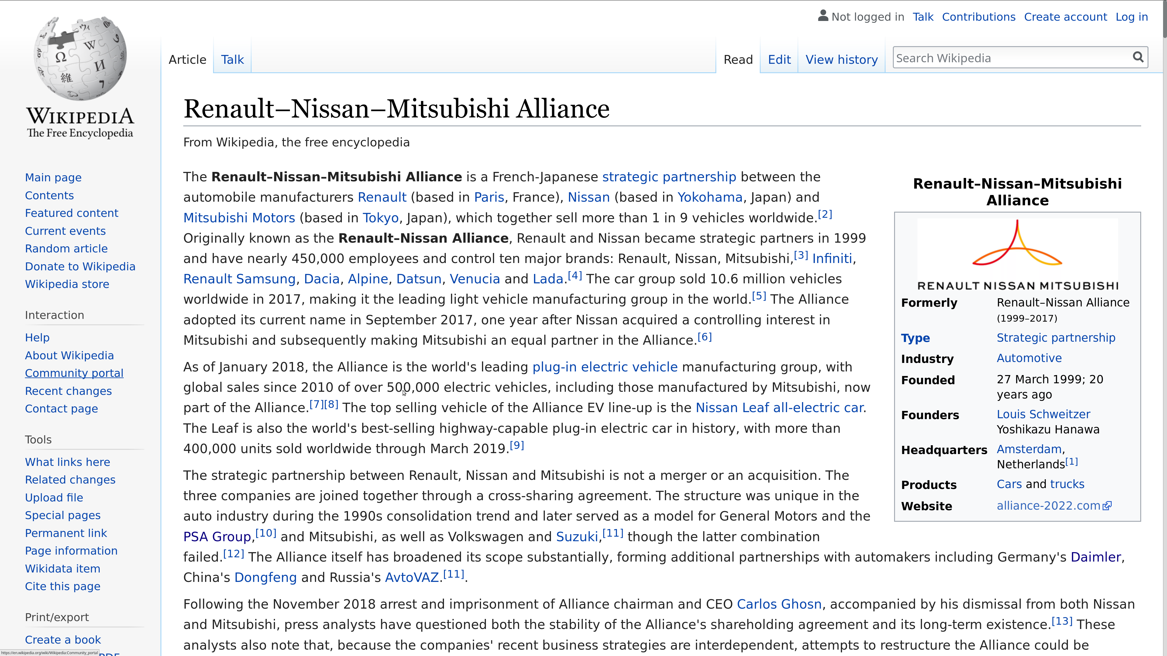Click the Not logged in user icon
This screenshot has height=656, width=1167.
click(x=823, y=16)
